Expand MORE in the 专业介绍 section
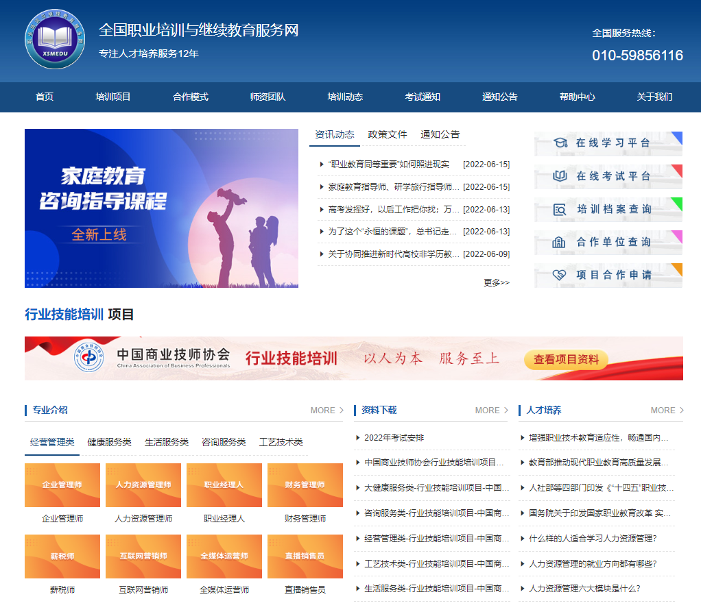This screenshot has width=701, height=612. click(326, 411)
